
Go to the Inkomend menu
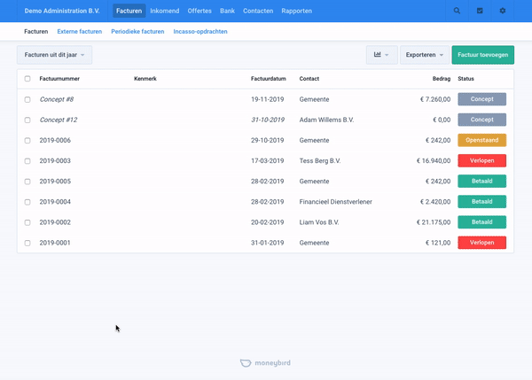coord(165,11)
